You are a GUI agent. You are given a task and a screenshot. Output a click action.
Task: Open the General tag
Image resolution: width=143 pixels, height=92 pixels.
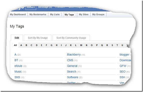coord(72,66)
